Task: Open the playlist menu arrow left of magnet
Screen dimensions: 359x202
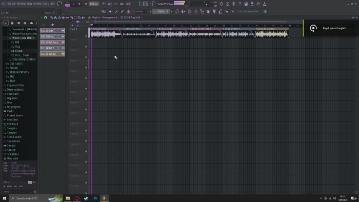Action: click(42, 17)
